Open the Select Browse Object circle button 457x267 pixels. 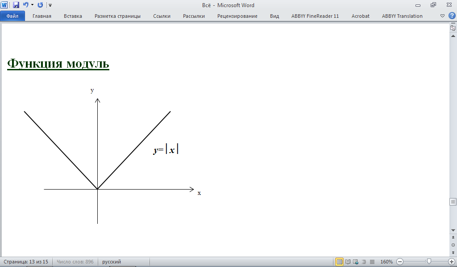point(453,245)
